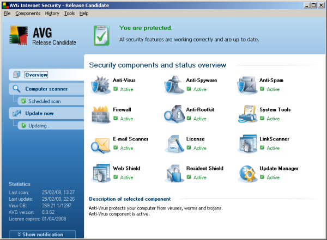The image size is (327, 240).
Task: Open the Anti-Virus component icon
Action: point(100,85)
